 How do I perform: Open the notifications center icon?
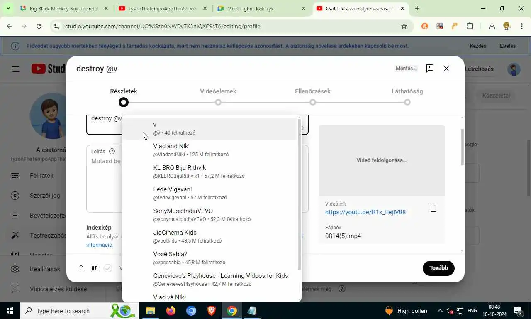tap(518, 311)
